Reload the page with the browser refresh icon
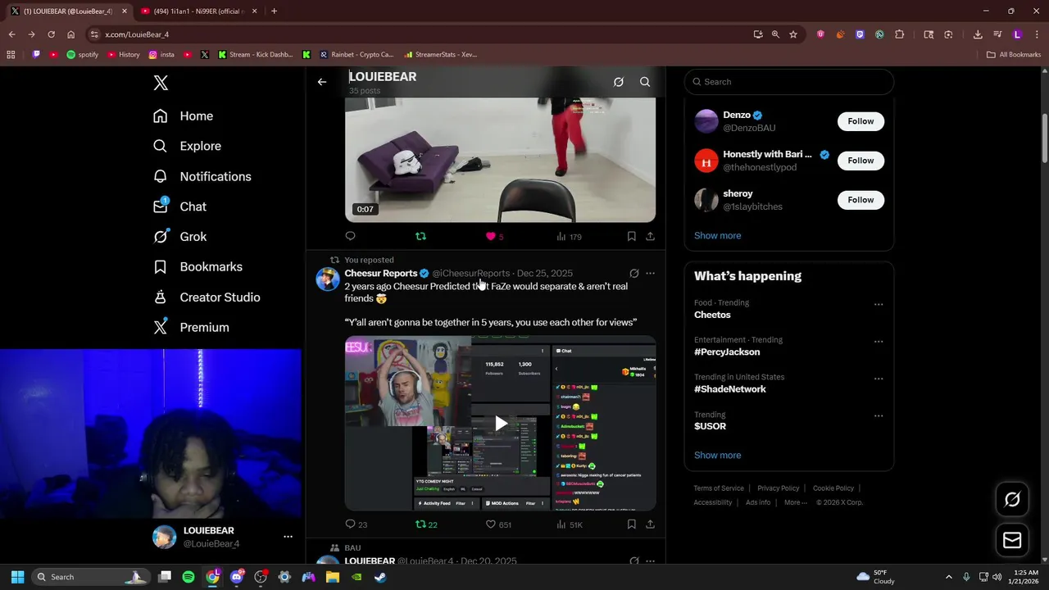 point(51,34)
